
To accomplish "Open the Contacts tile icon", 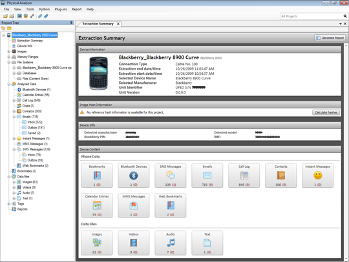I will (281, 176).
